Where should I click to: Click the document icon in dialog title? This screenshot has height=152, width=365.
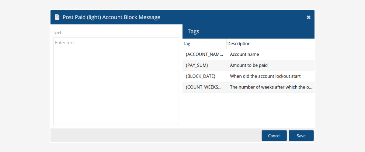click(57, 17)
